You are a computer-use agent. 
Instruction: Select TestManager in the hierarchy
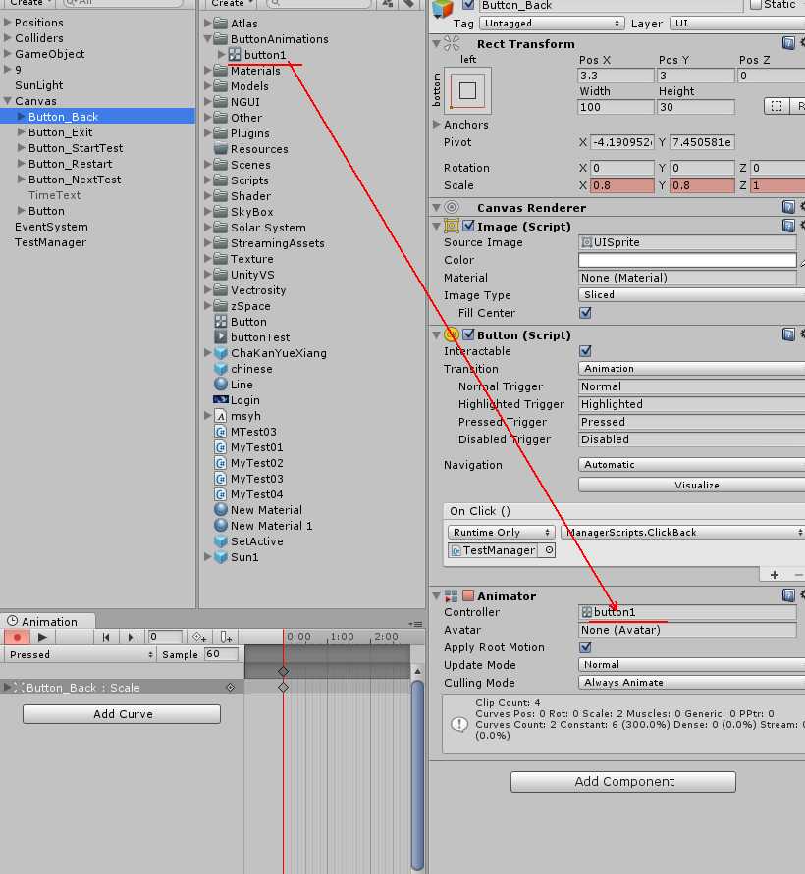point(50,242)
